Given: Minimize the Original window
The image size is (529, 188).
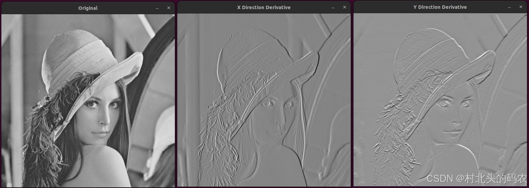Looking at the screenshot, I should click(157, 8).
